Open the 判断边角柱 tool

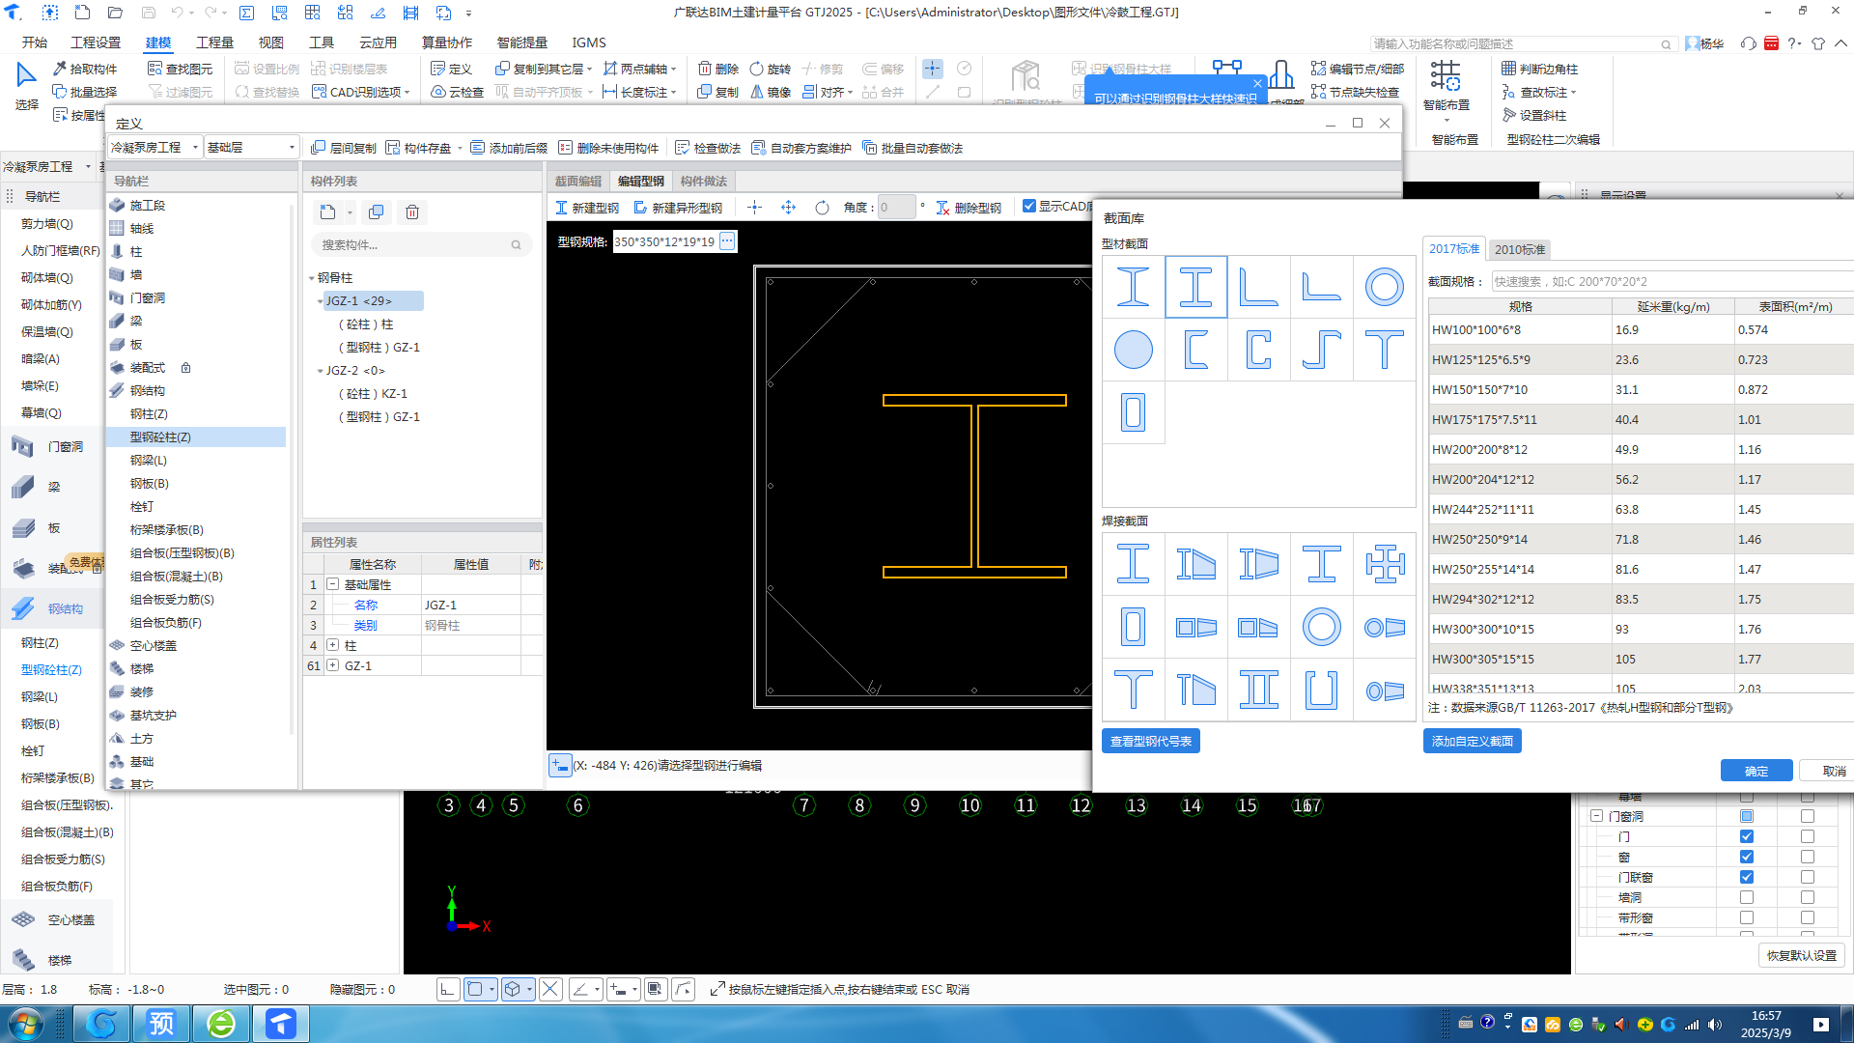point(1540,69)
